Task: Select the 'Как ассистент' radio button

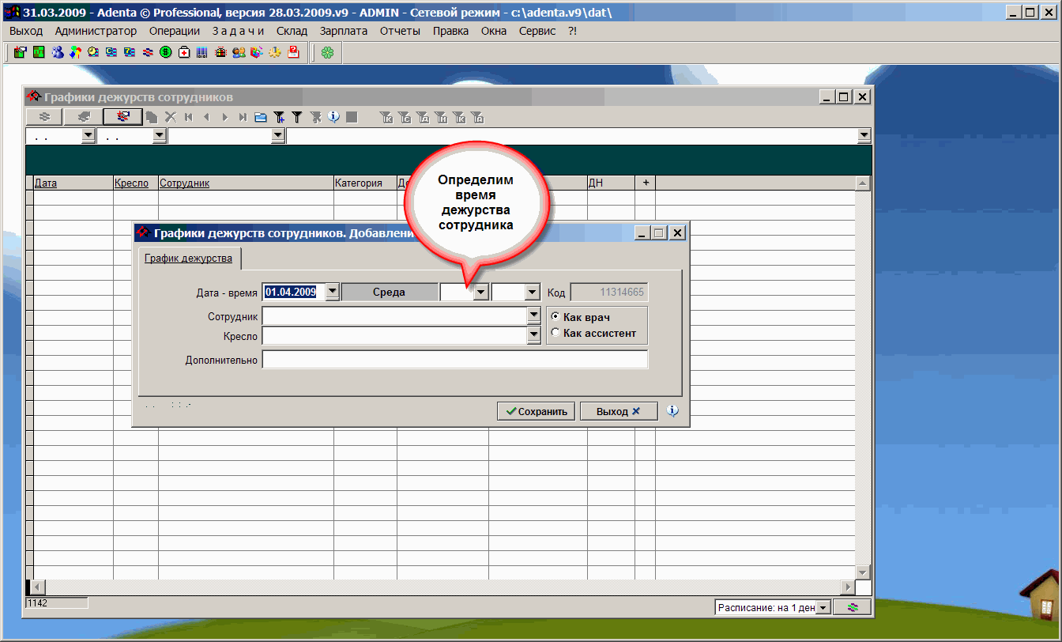Action: click(555, 333)
